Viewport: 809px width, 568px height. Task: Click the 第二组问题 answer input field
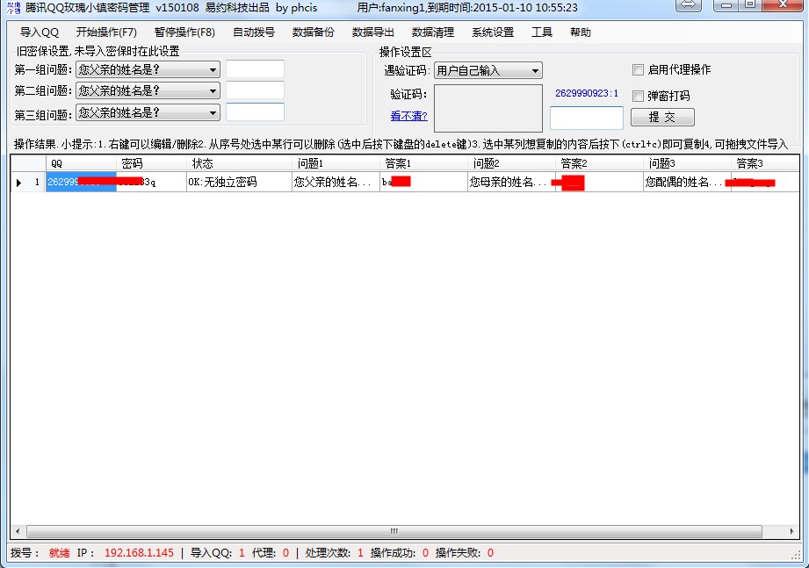tap(255, 90)
